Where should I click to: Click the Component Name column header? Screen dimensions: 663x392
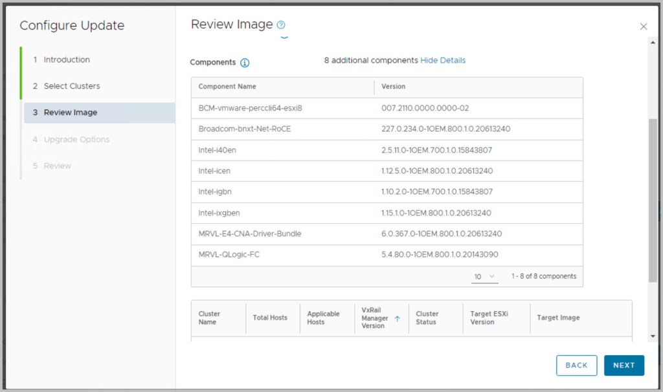pyautogui.click(x=227, y=87)
